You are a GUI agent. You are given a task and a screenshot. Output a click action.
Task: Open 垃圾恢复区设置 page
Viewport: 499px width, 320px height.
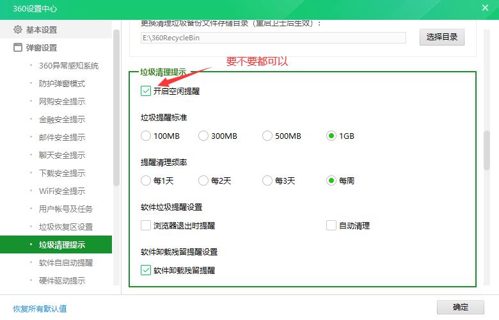(x=65, y=227)
